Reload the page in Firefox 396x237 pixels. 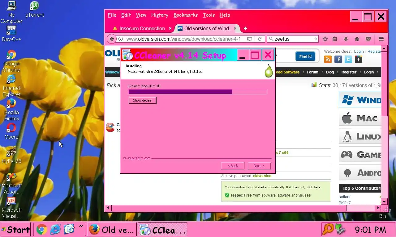tap(260, 39)
